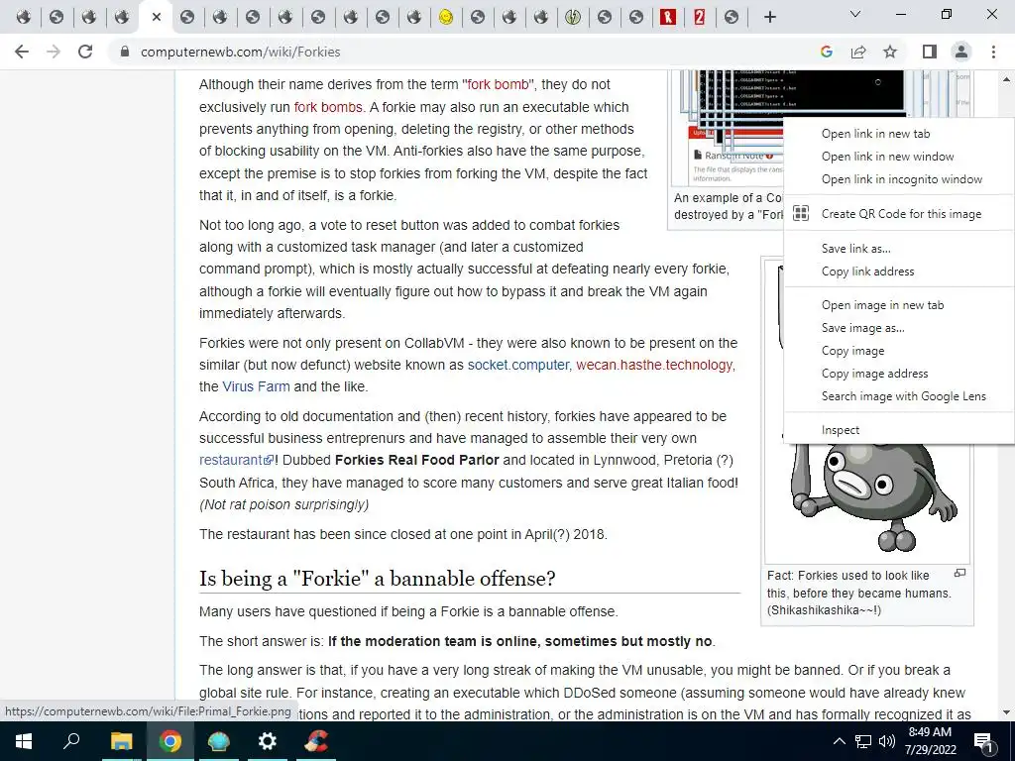Open the red "fork bomb" link
The width and height of the screenshot is (1015, 761).
point(498,85)
